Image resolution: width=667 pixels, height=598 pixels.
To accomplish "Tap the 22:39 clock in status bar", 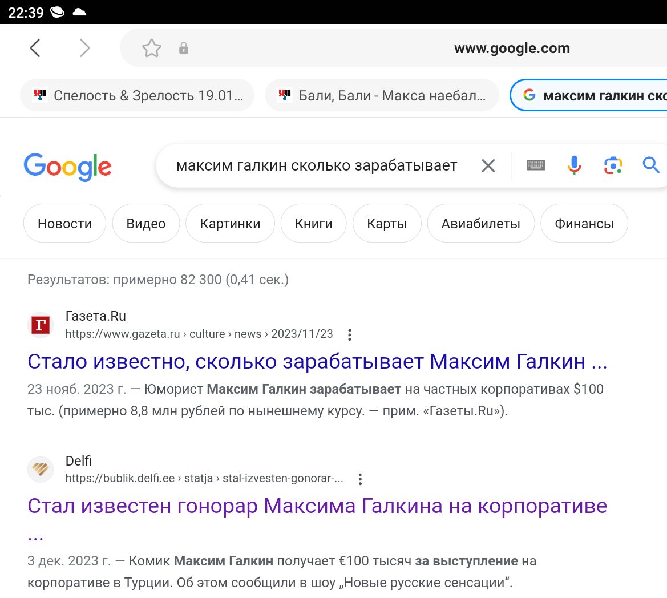I will click(x=26, y=13).
